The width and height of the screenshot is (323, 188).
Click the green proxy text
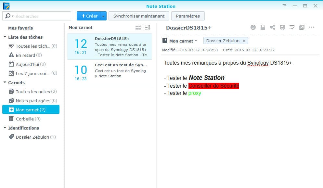coord(195,93)
